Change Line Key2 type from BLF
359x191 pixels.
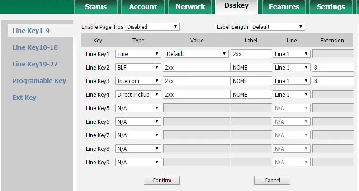[138, 68]
